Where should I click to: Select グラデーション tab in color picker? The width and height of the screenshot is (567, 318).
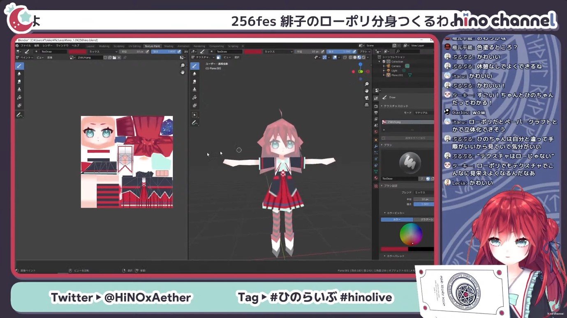pyautogui.click(x=424, y=219)
